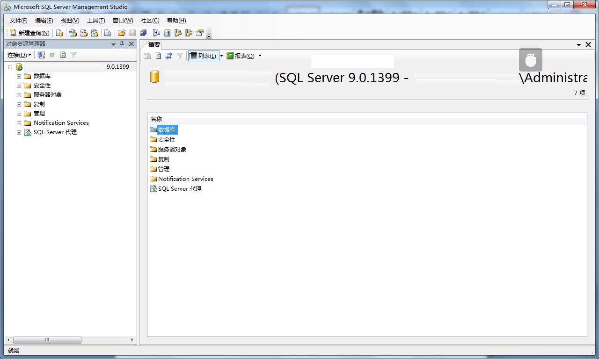Show the Registered Servers window icon
Screen dimensions: 599x359
tap(157, 33)
